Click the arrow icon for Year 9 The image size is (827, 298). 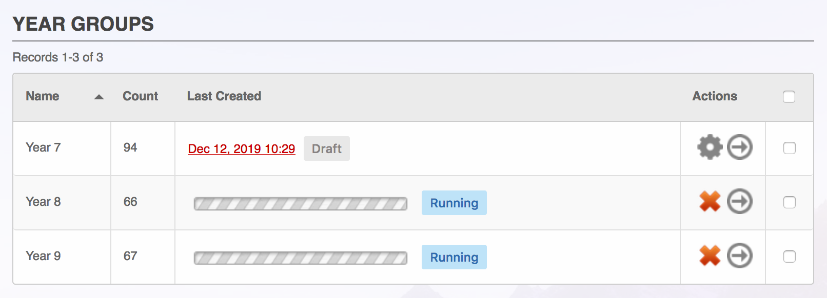click(x=740, y=256)
